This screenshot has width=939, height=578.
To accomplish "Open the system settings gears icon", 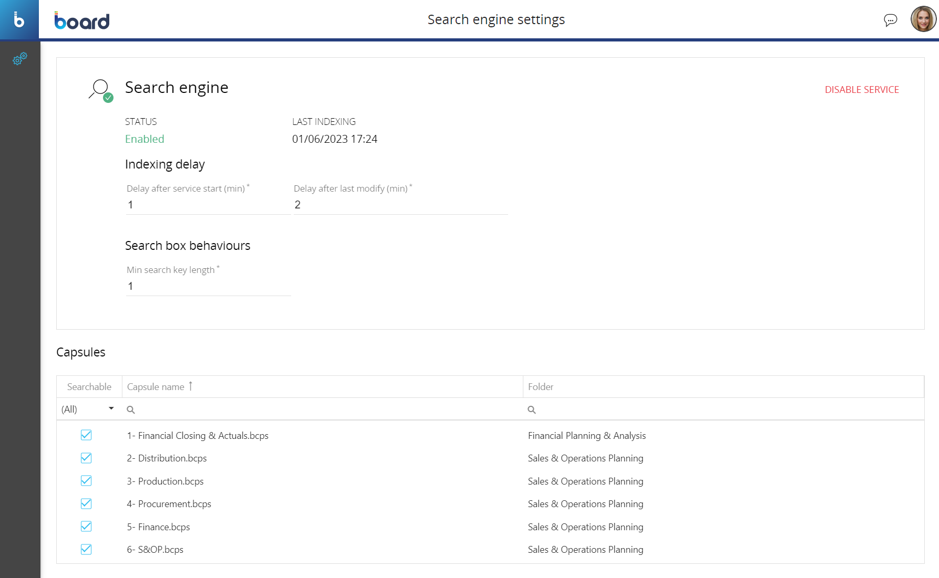I will (x=19, y=59).
